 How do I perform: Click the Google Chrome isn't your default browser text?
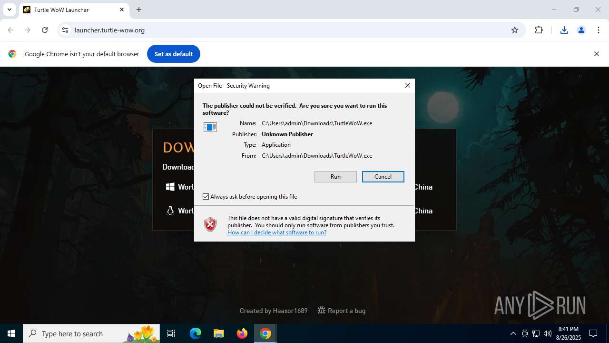pyautogui.click(x=82, y=54)
